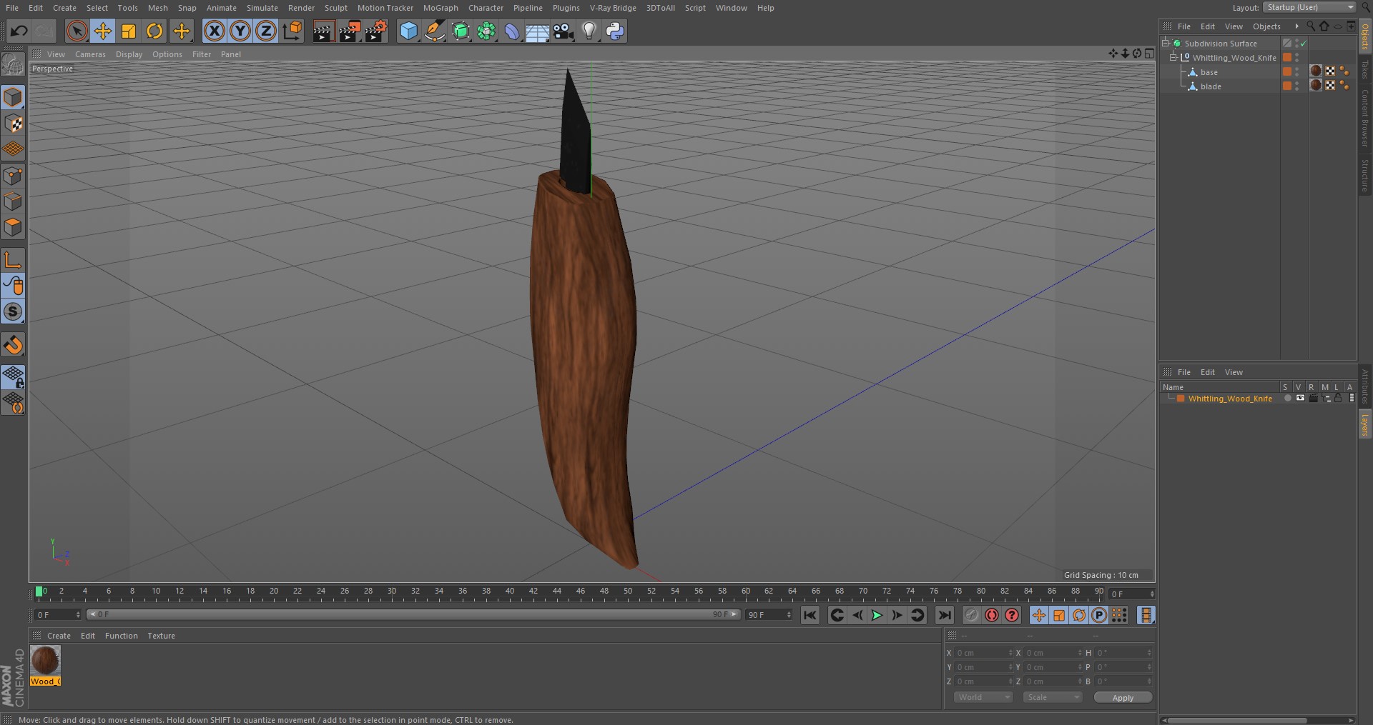Viewport: 1373px width, 725px height.
Task: Select the Wood material thumbnail
Action: (45, 661)
